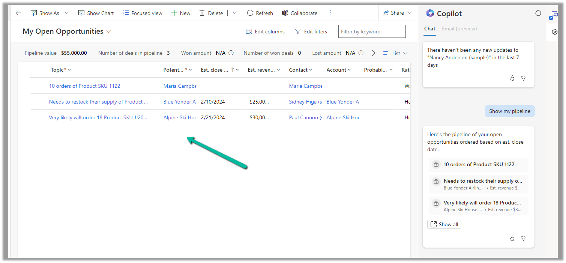566x263 pixels.
Task: Click Edit filters button
Action: (x=311, y=32)
